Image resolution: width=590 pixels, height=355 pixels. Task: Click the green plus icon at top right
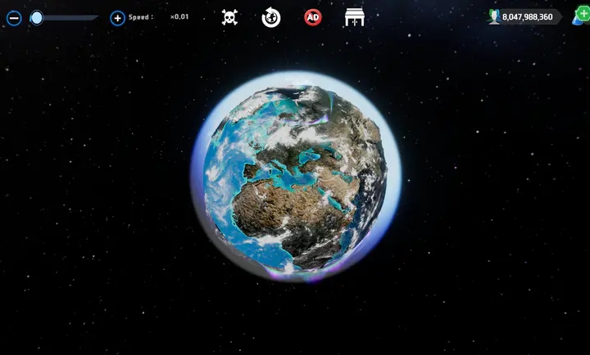point(583,14)
